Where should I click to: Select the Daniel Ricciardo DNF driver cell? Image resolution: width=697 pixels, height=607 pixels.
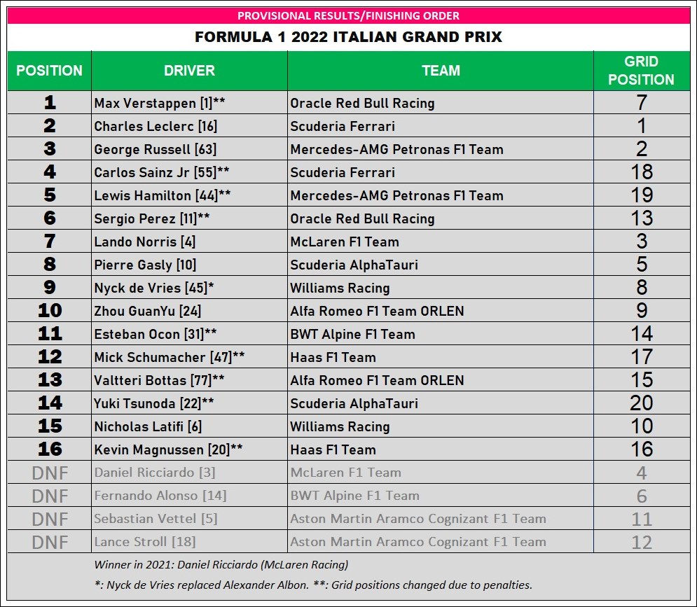coord(156,473)
